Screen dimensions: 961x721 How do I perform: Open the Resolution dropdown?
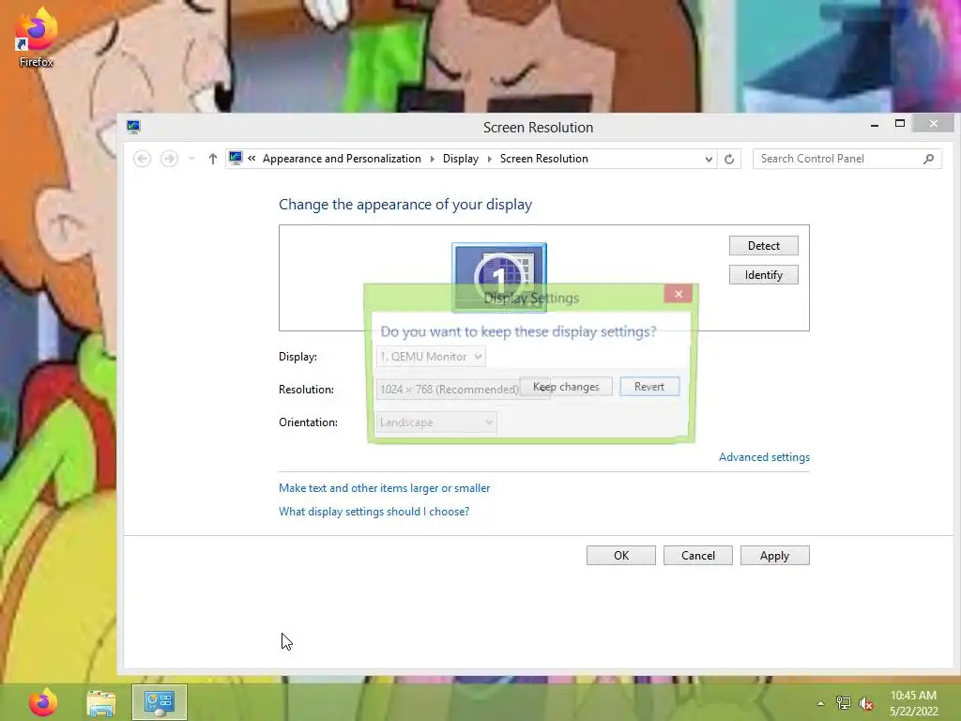point(463,390)
